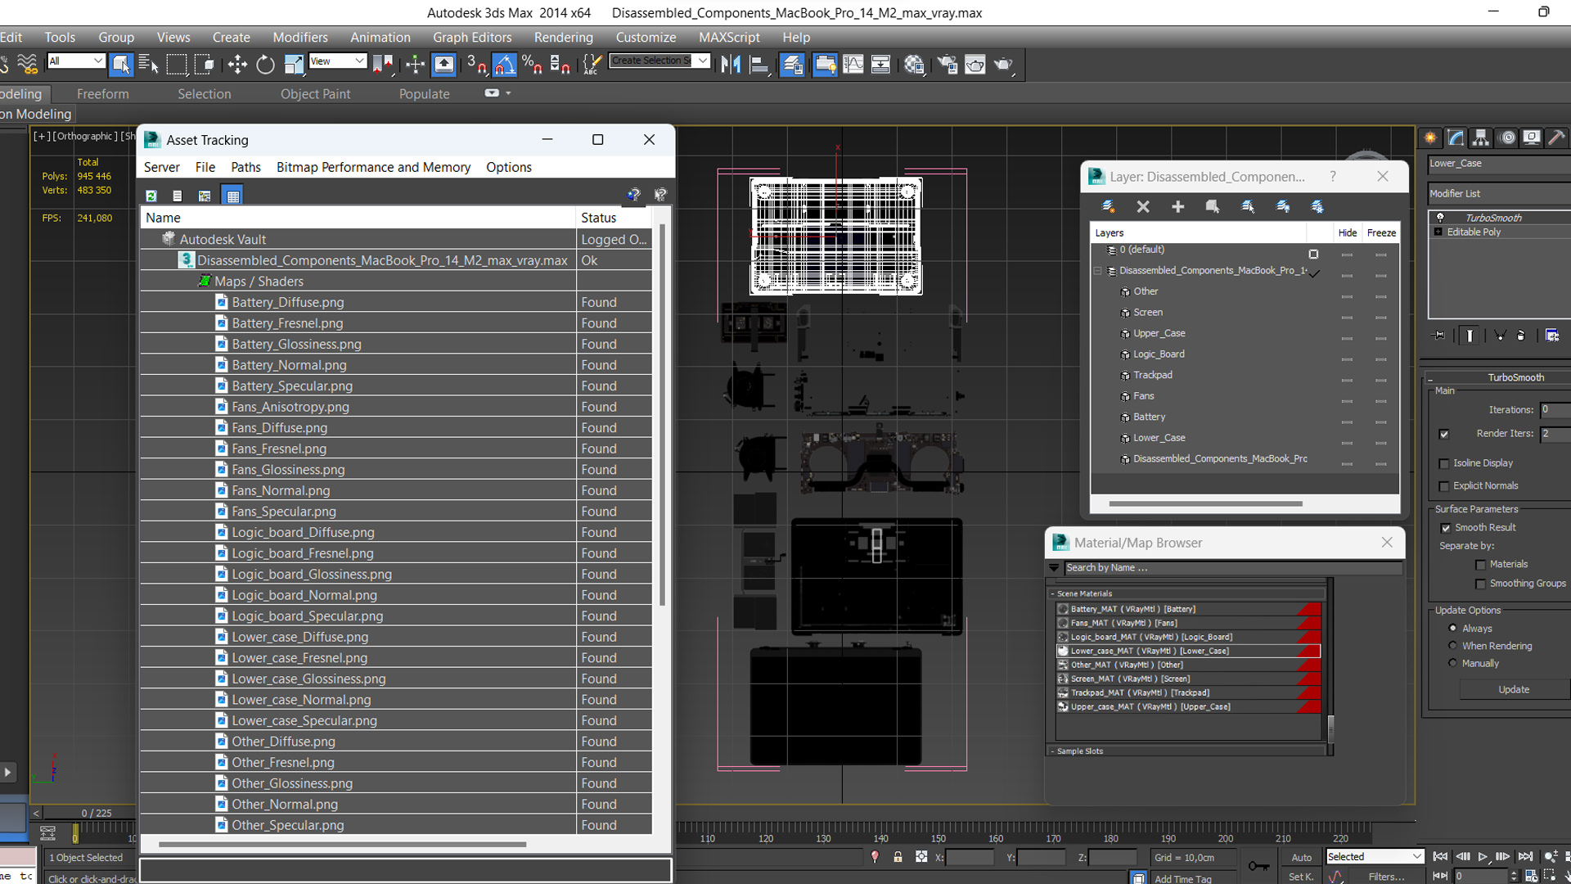Open the Hierarchy command panel tab
The image size is (1571, 884).
point(1481,138)
